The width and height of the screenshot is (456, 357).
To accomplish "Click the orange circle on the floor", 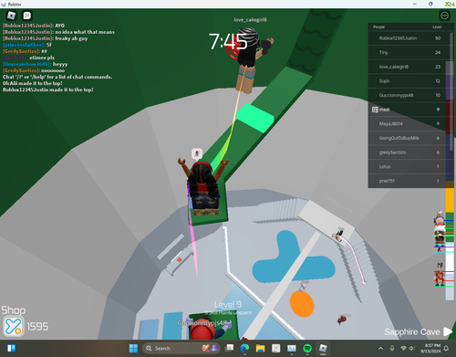I will point(302,304).
